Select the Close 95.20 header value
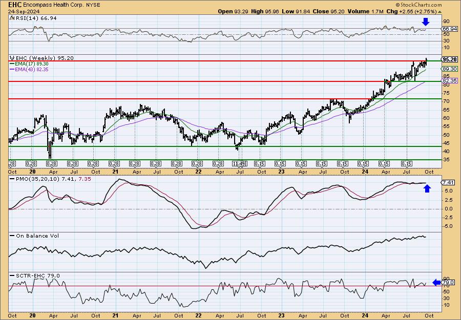The image size is (461, 320). (329, 11)
